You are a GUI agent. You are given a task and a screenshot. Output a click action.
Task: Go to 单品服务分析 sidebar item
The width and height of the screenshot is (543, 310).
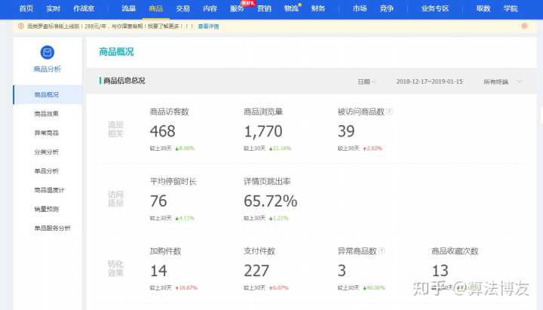coord(52,228)
